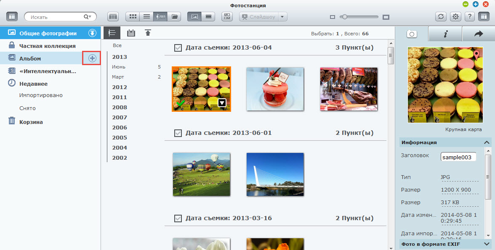
Task: Select the pink macaron dessert thumbnail
Action: pos(275,89)
